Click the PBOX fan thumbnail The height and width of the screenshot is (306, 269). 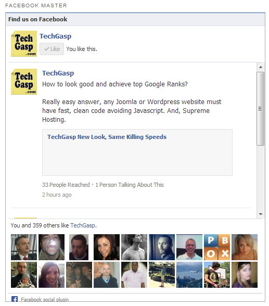click(217, 247)
